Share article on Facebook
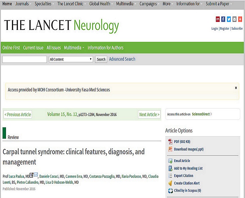245x198 pixels. point(223,19)
